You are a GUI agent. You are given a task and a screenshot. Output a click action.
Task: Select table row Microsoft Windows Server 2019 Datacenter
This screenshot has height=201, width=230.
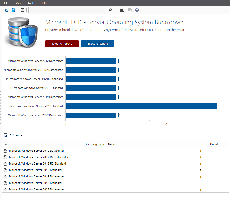[116, 177]
